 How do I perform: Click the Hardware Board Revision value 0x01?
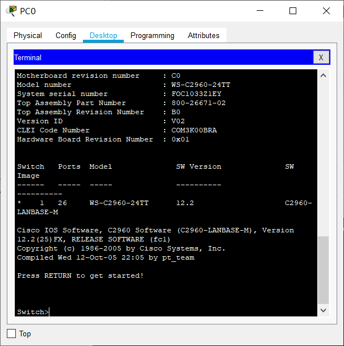point(180,139)
